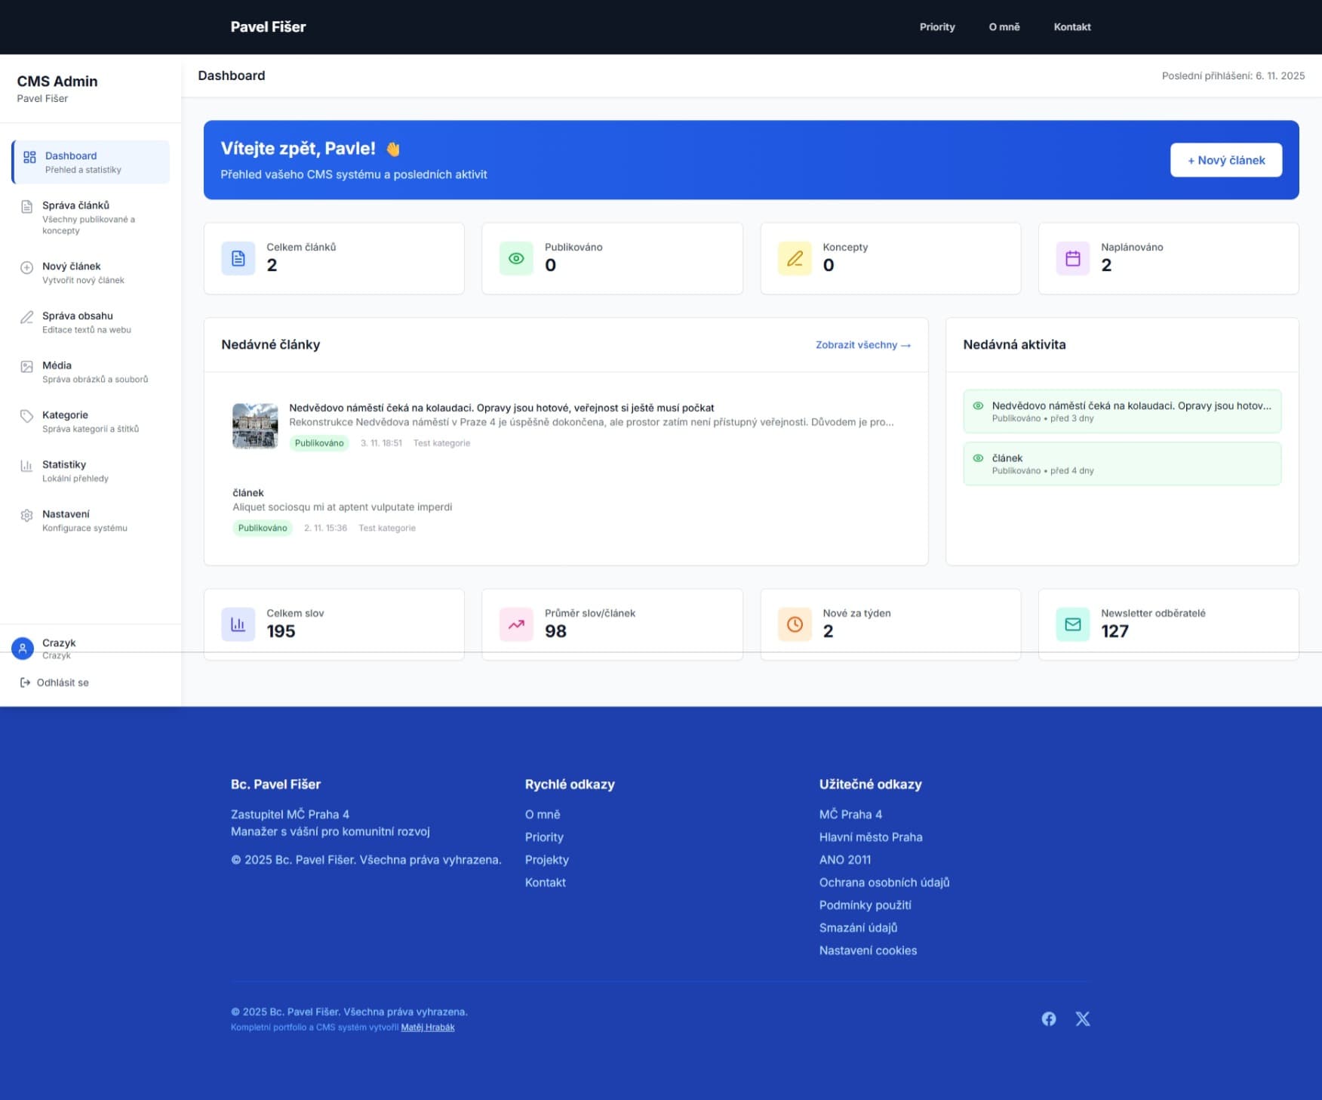This screenshot has height=1100, width=1322.
Task: Click the Kategorie tag icon
Action: pos(27,415)
